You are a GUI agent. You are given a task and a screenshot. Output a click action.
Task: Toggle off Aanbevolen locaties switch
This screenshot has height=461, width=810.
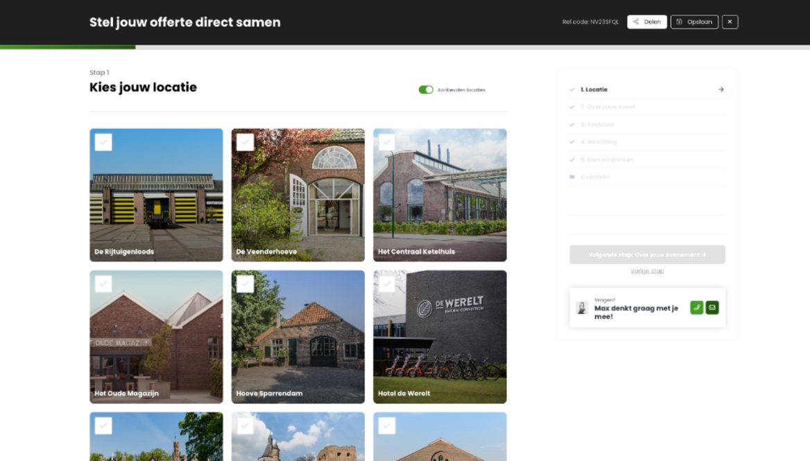426,90
